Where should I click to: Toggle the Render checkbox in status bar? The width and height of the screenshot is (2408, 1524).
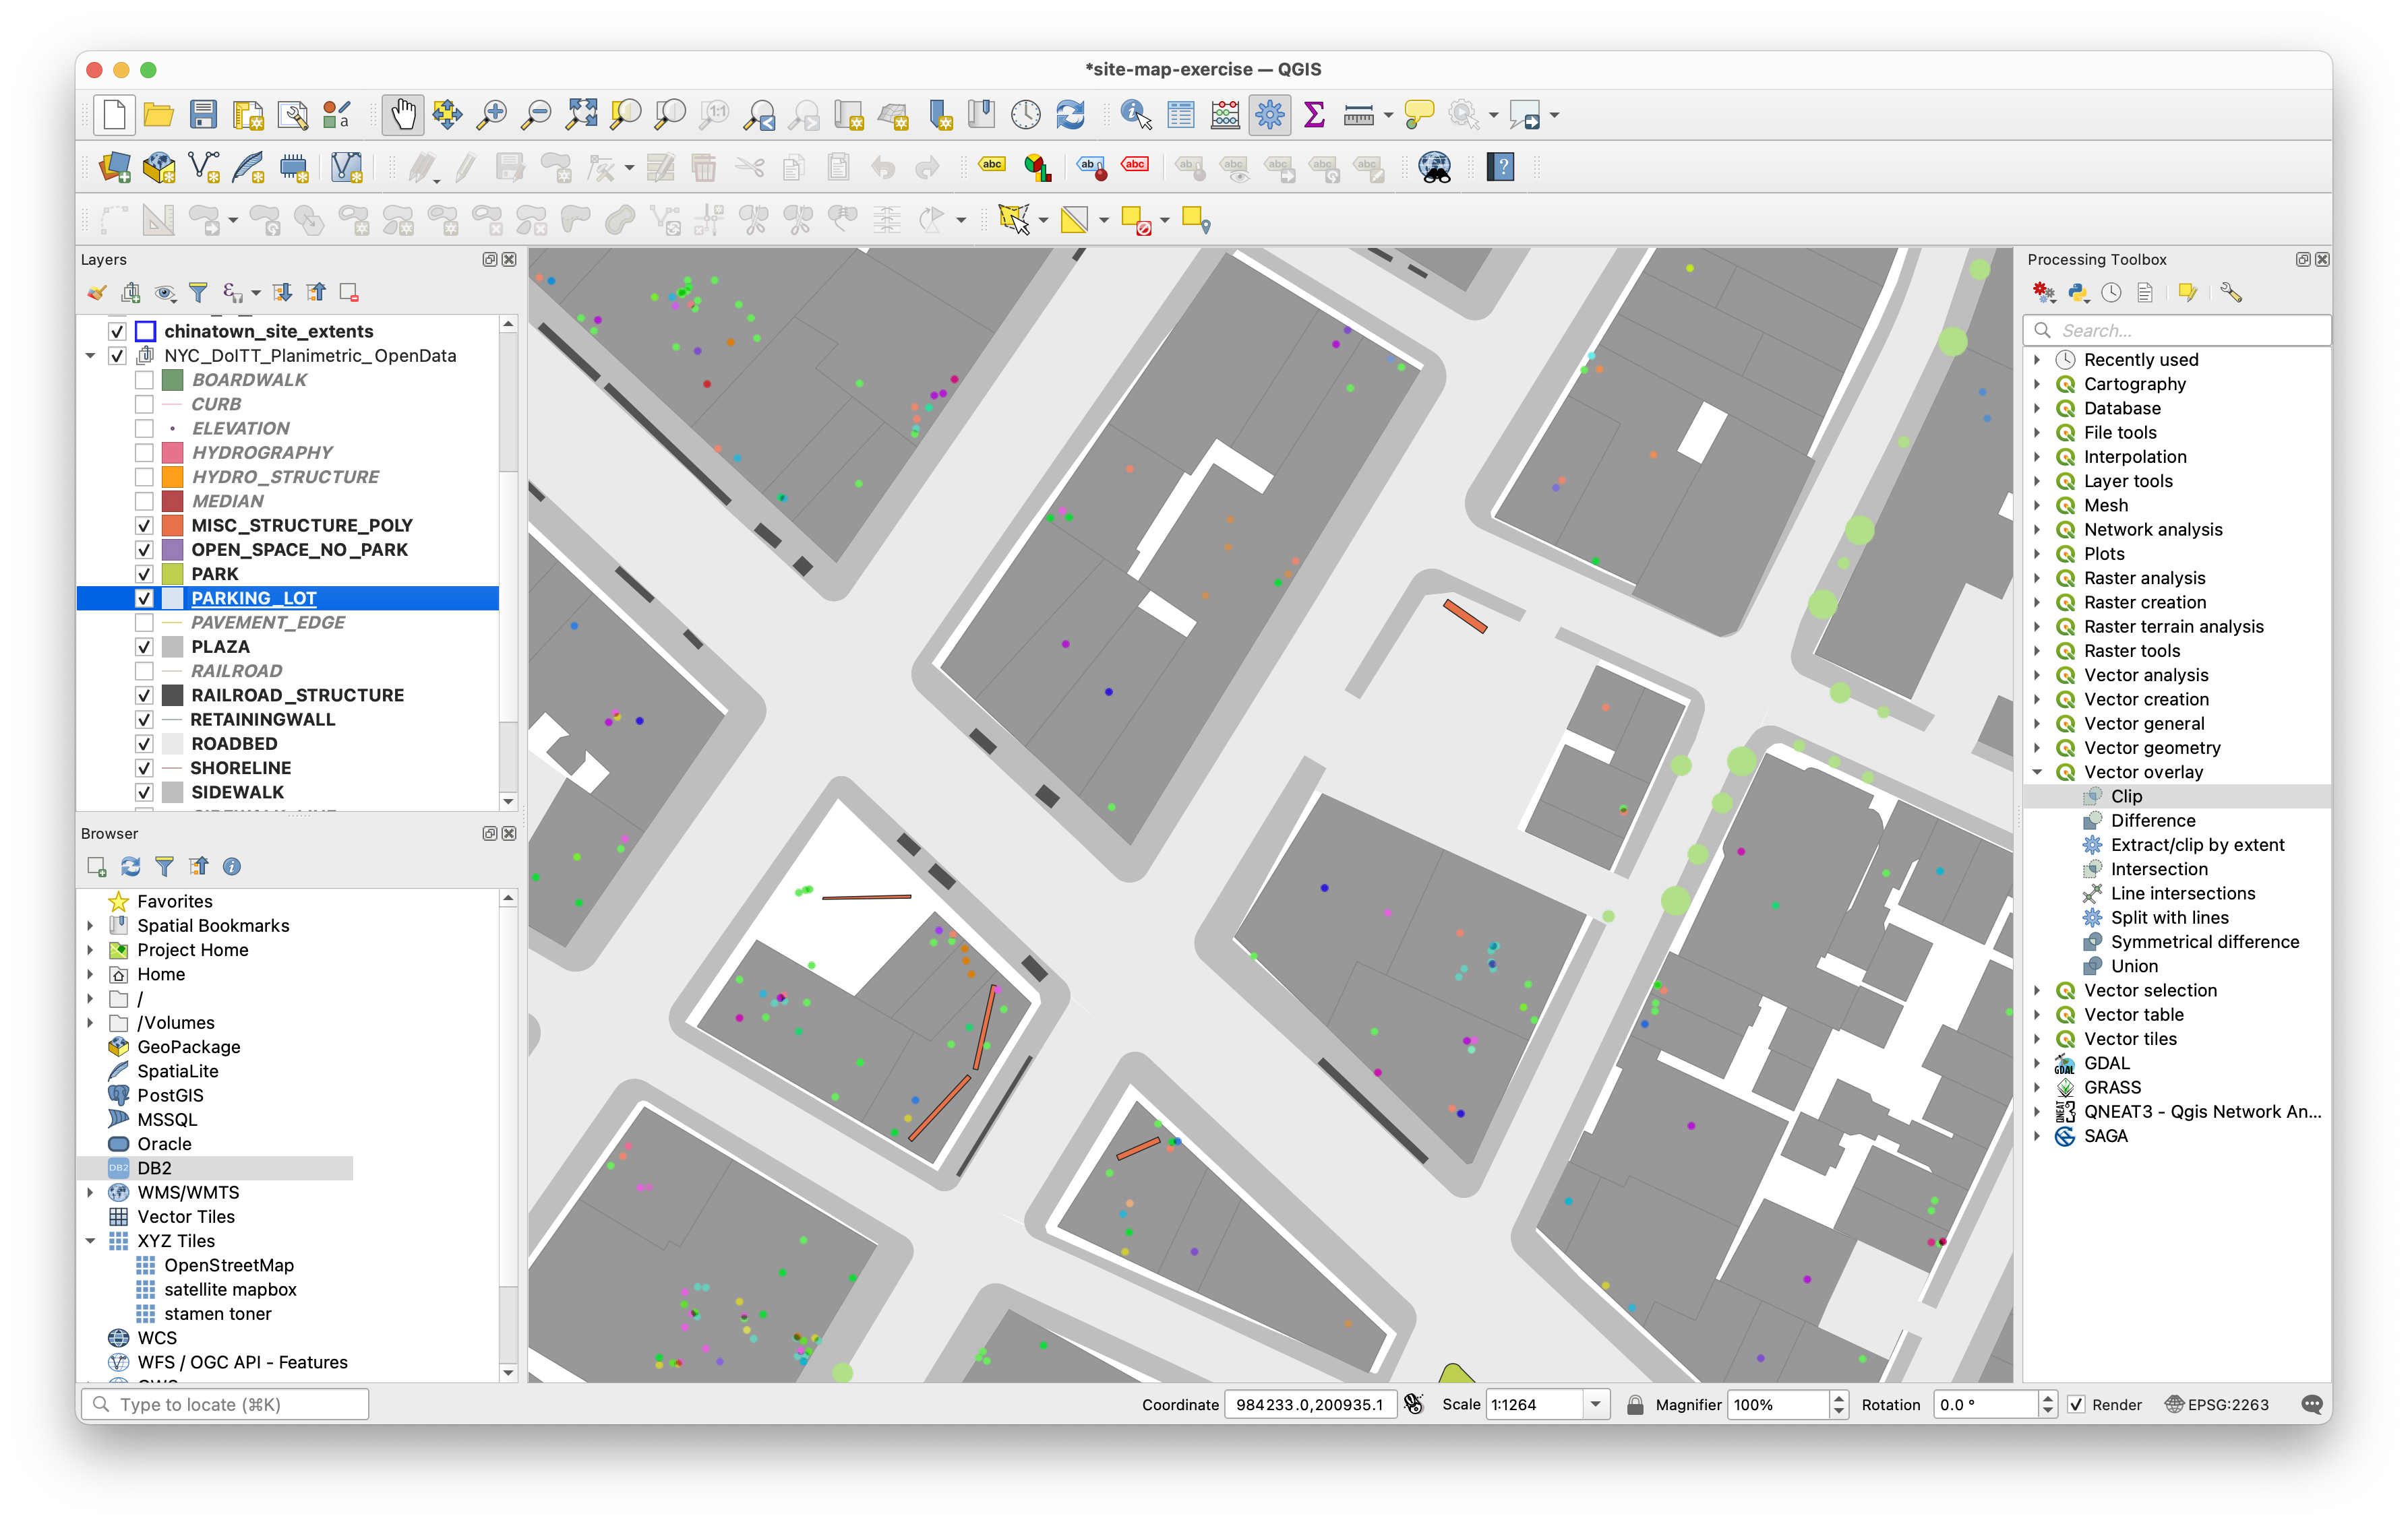click(x=2076, y=1404)
